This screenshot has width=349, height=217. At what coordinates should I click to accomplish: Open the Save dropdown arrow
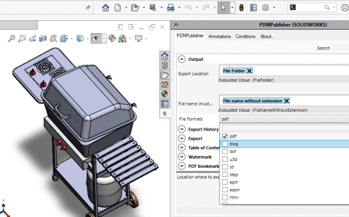tap(161, 8)
